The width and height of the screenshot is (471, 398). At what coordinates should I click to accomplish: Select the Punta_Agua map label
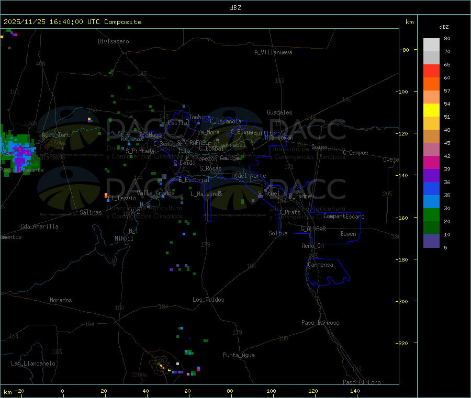239,355
